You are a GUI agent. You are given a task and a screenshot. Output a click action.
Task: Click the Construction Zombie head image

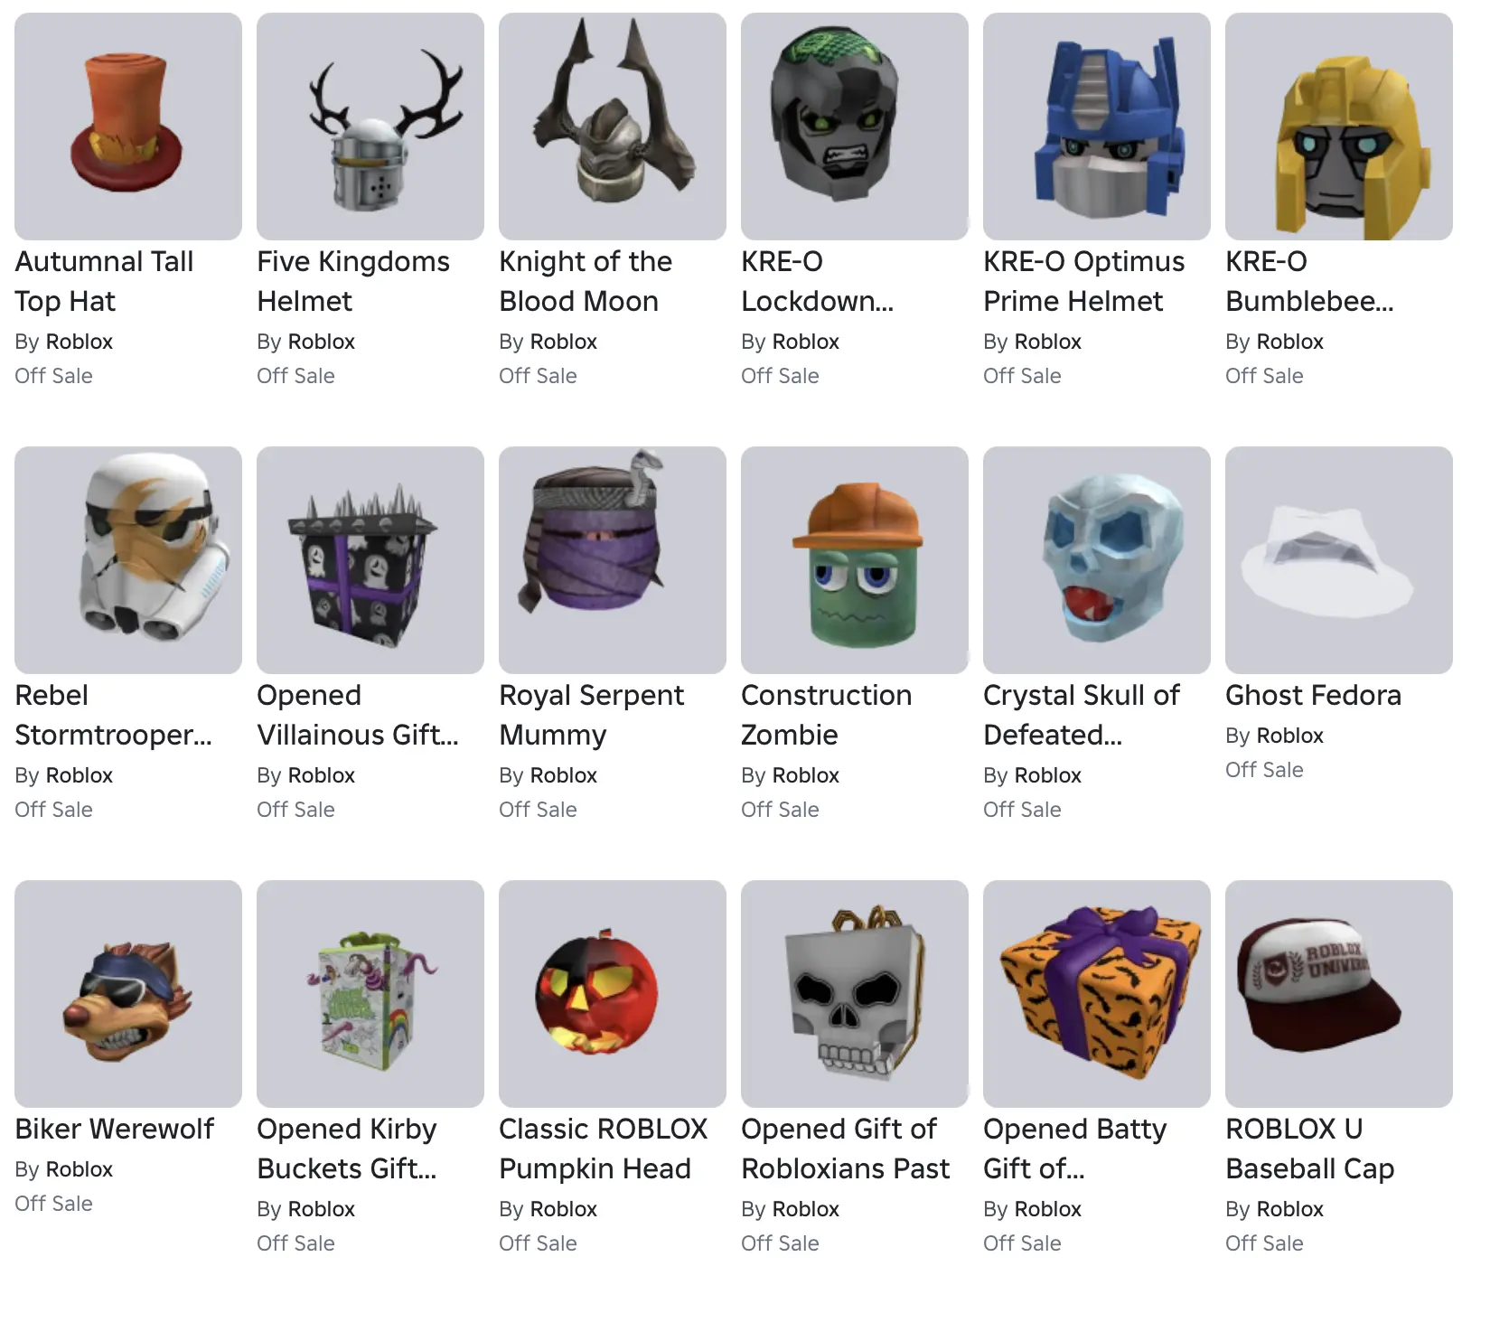[855, 560]
